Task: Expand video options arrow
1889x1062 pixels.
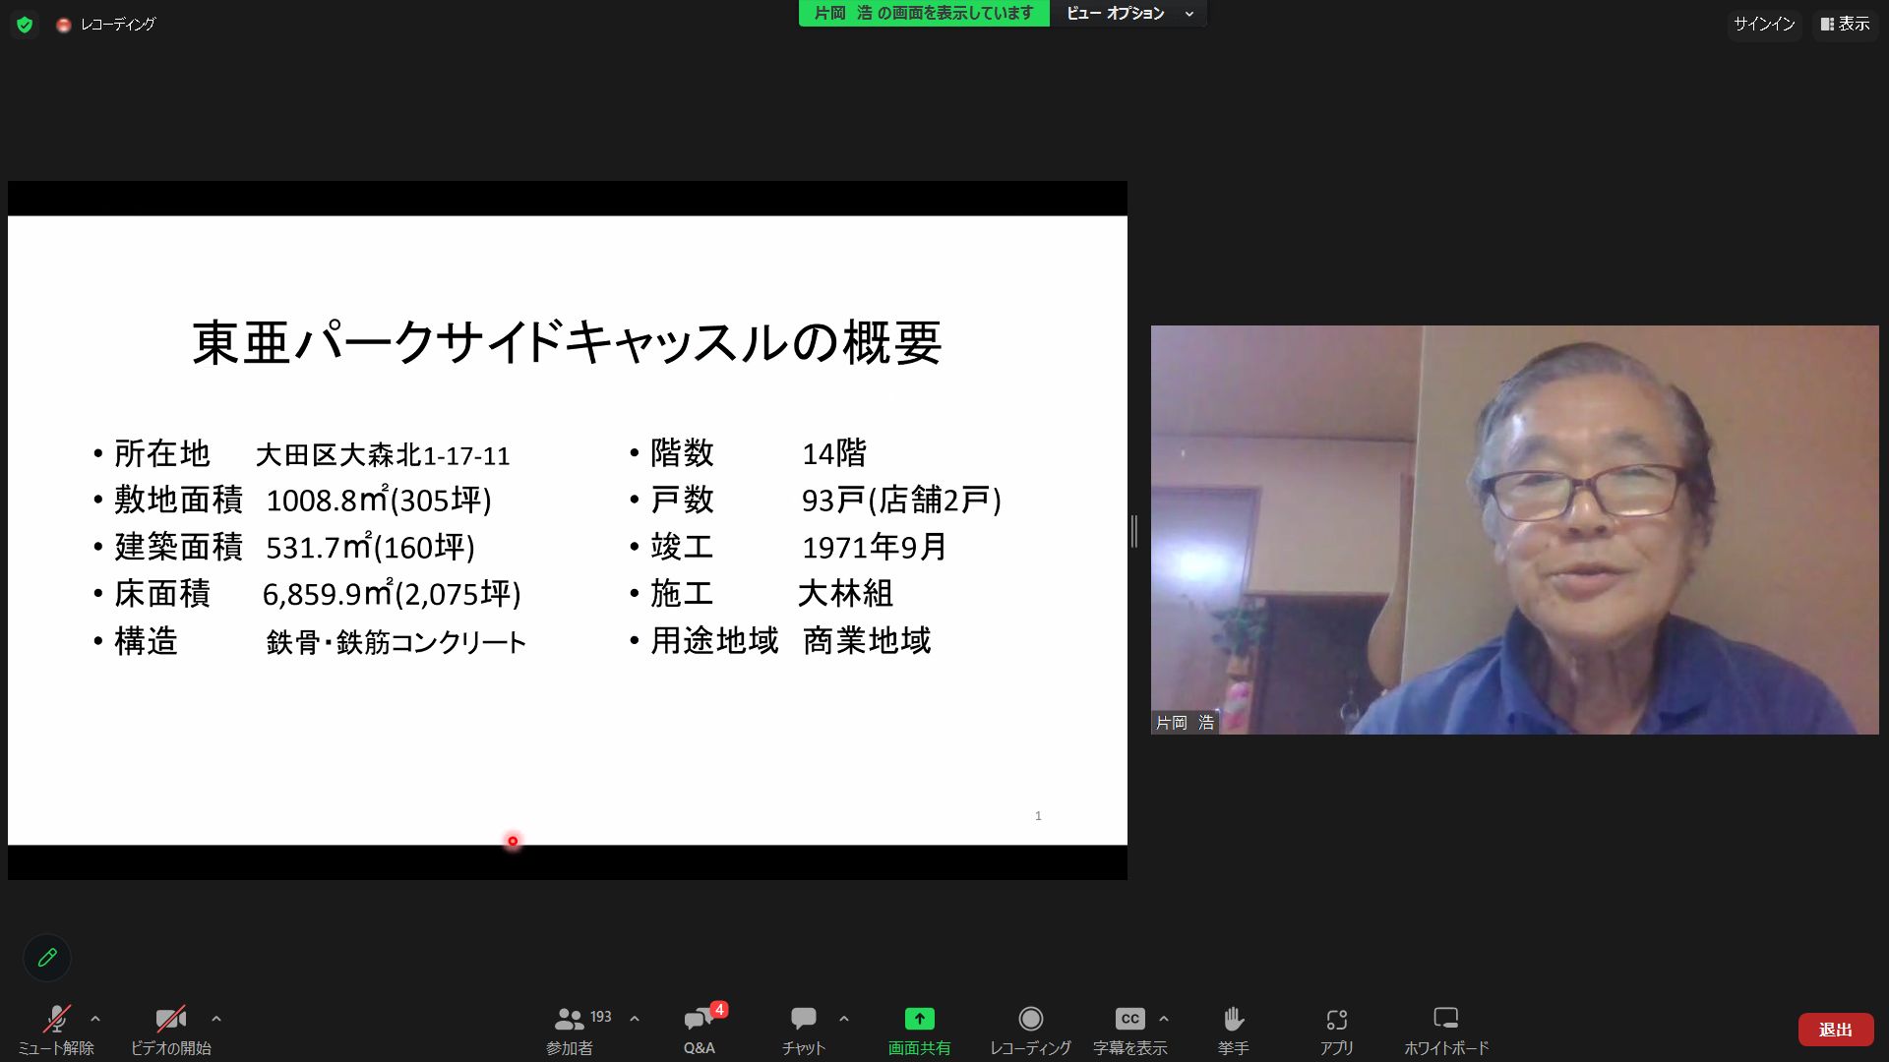Action: coord(216,1019)
